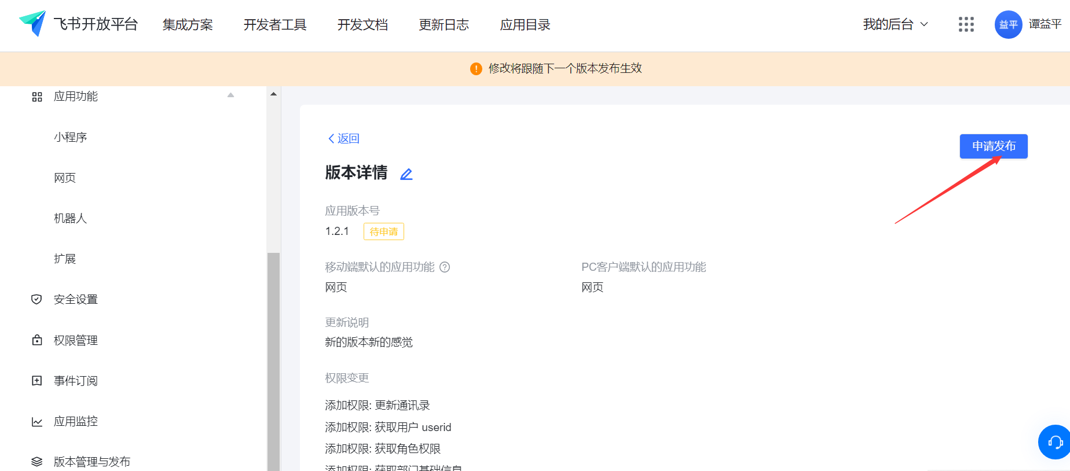Click the pencil edit icon beside 版本详情
Viewport: 1070px width, 471px height.
pyautogui.click(x=406, y=174)
